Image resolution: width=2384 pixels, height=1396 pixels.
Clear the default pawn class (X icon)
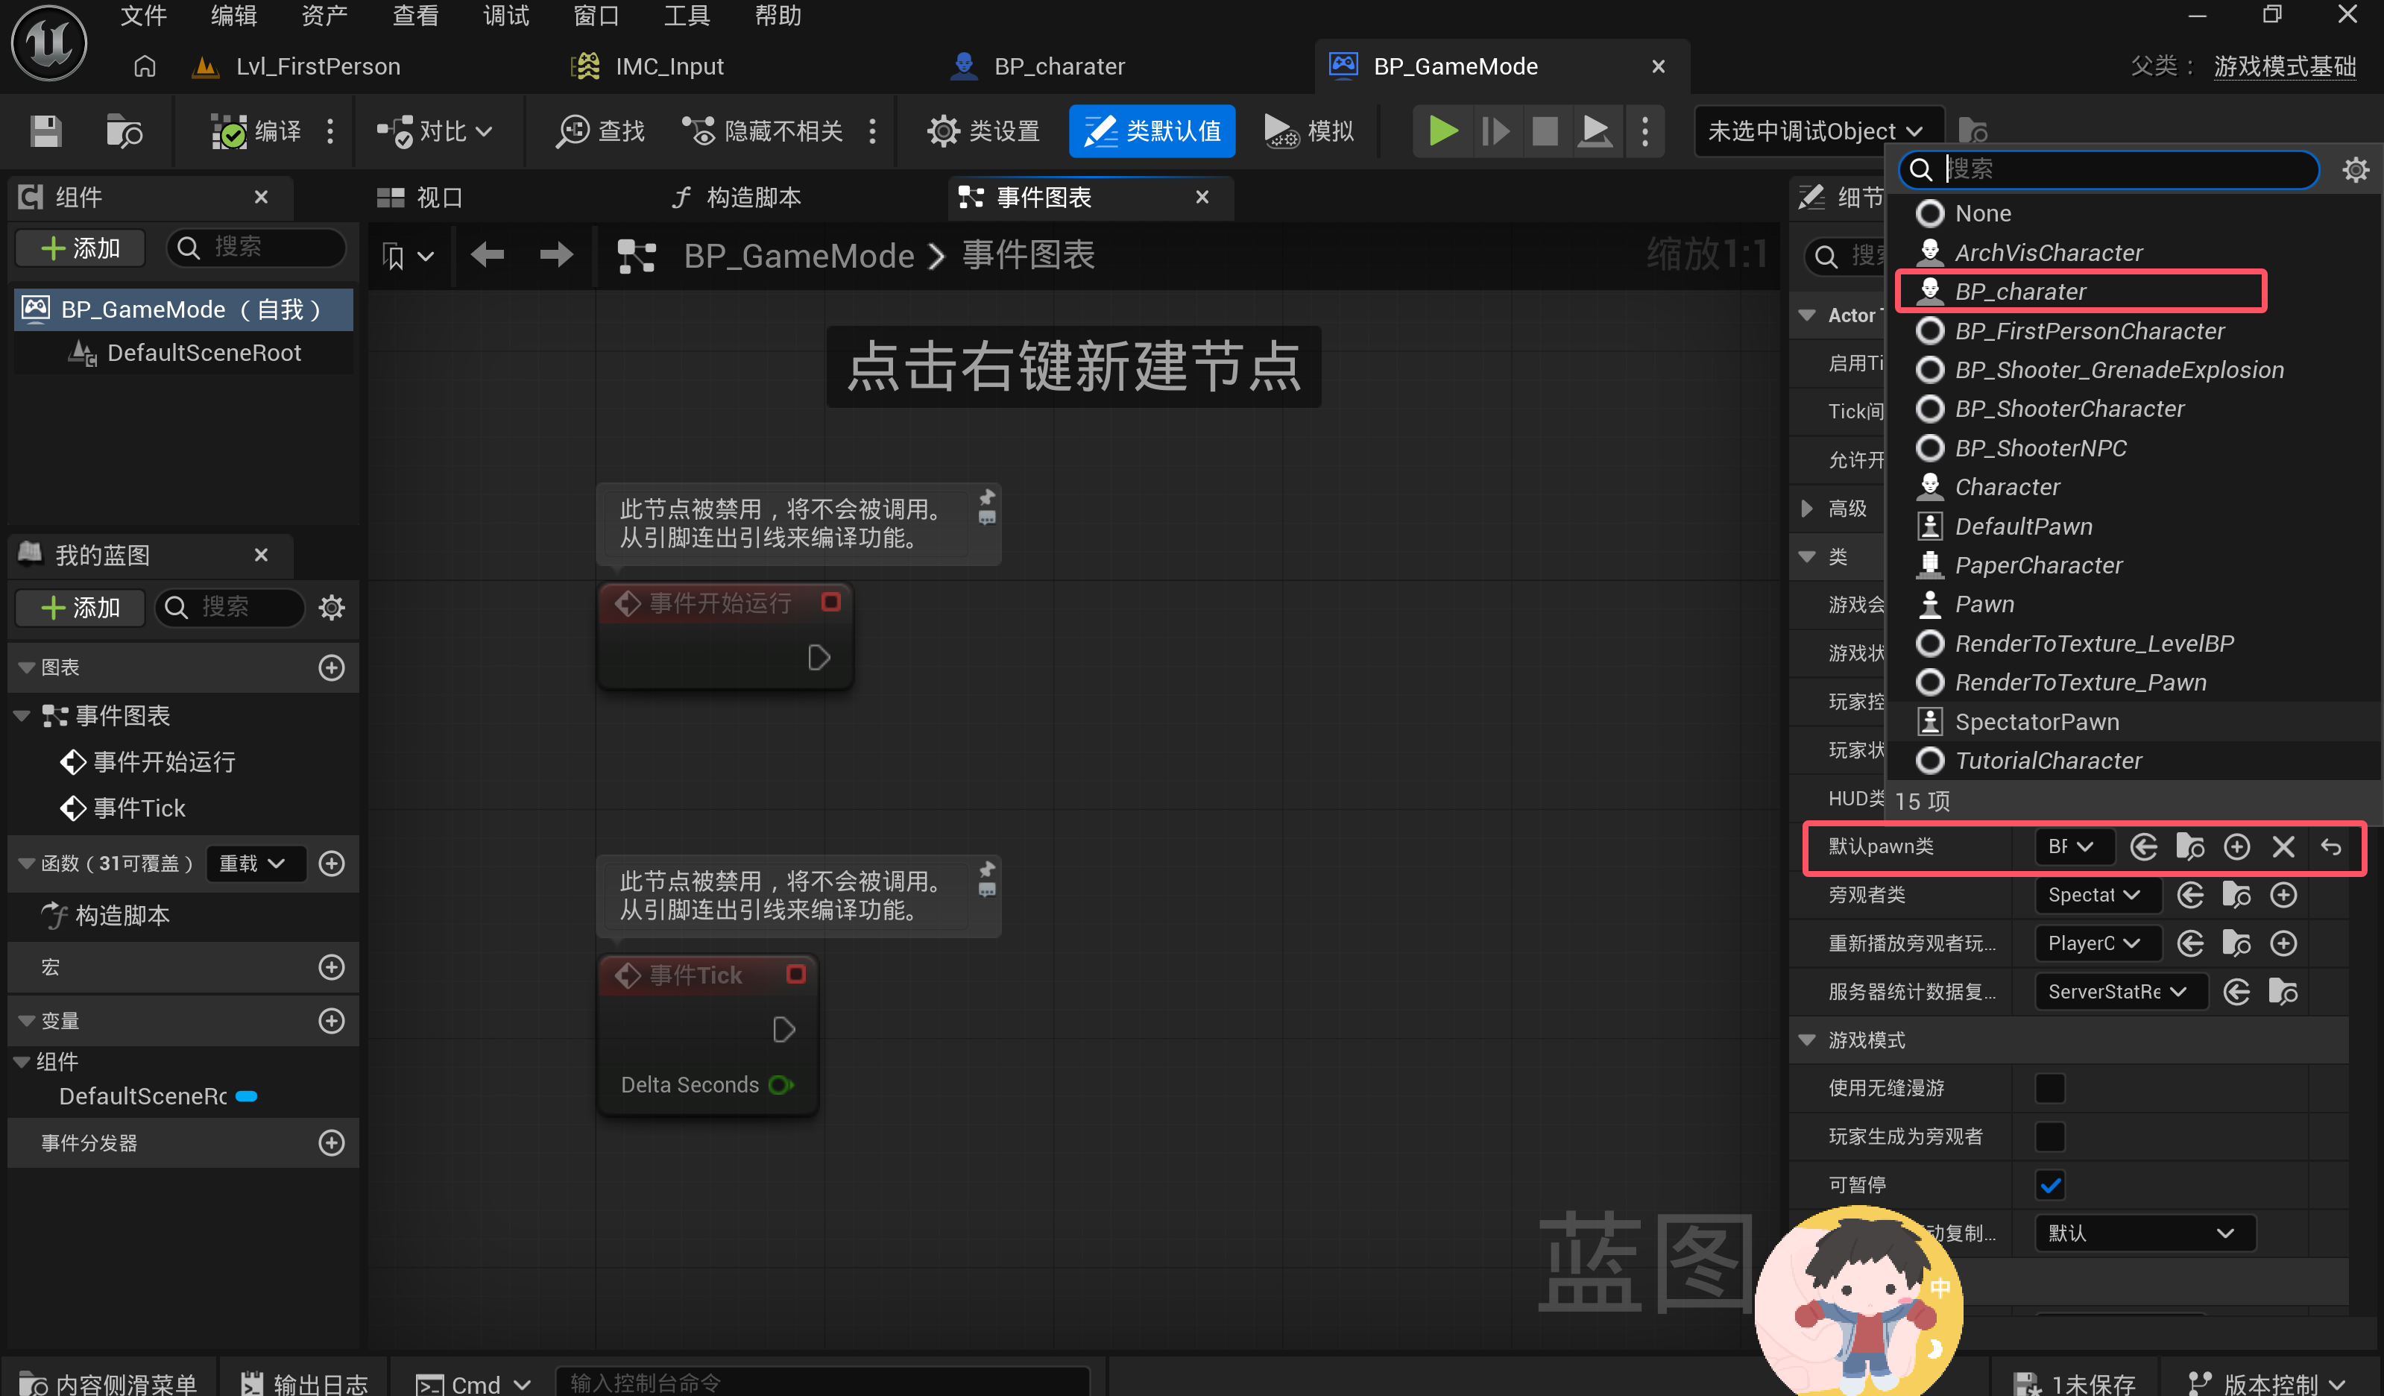pyautogui.click(x=2283, y=846)
